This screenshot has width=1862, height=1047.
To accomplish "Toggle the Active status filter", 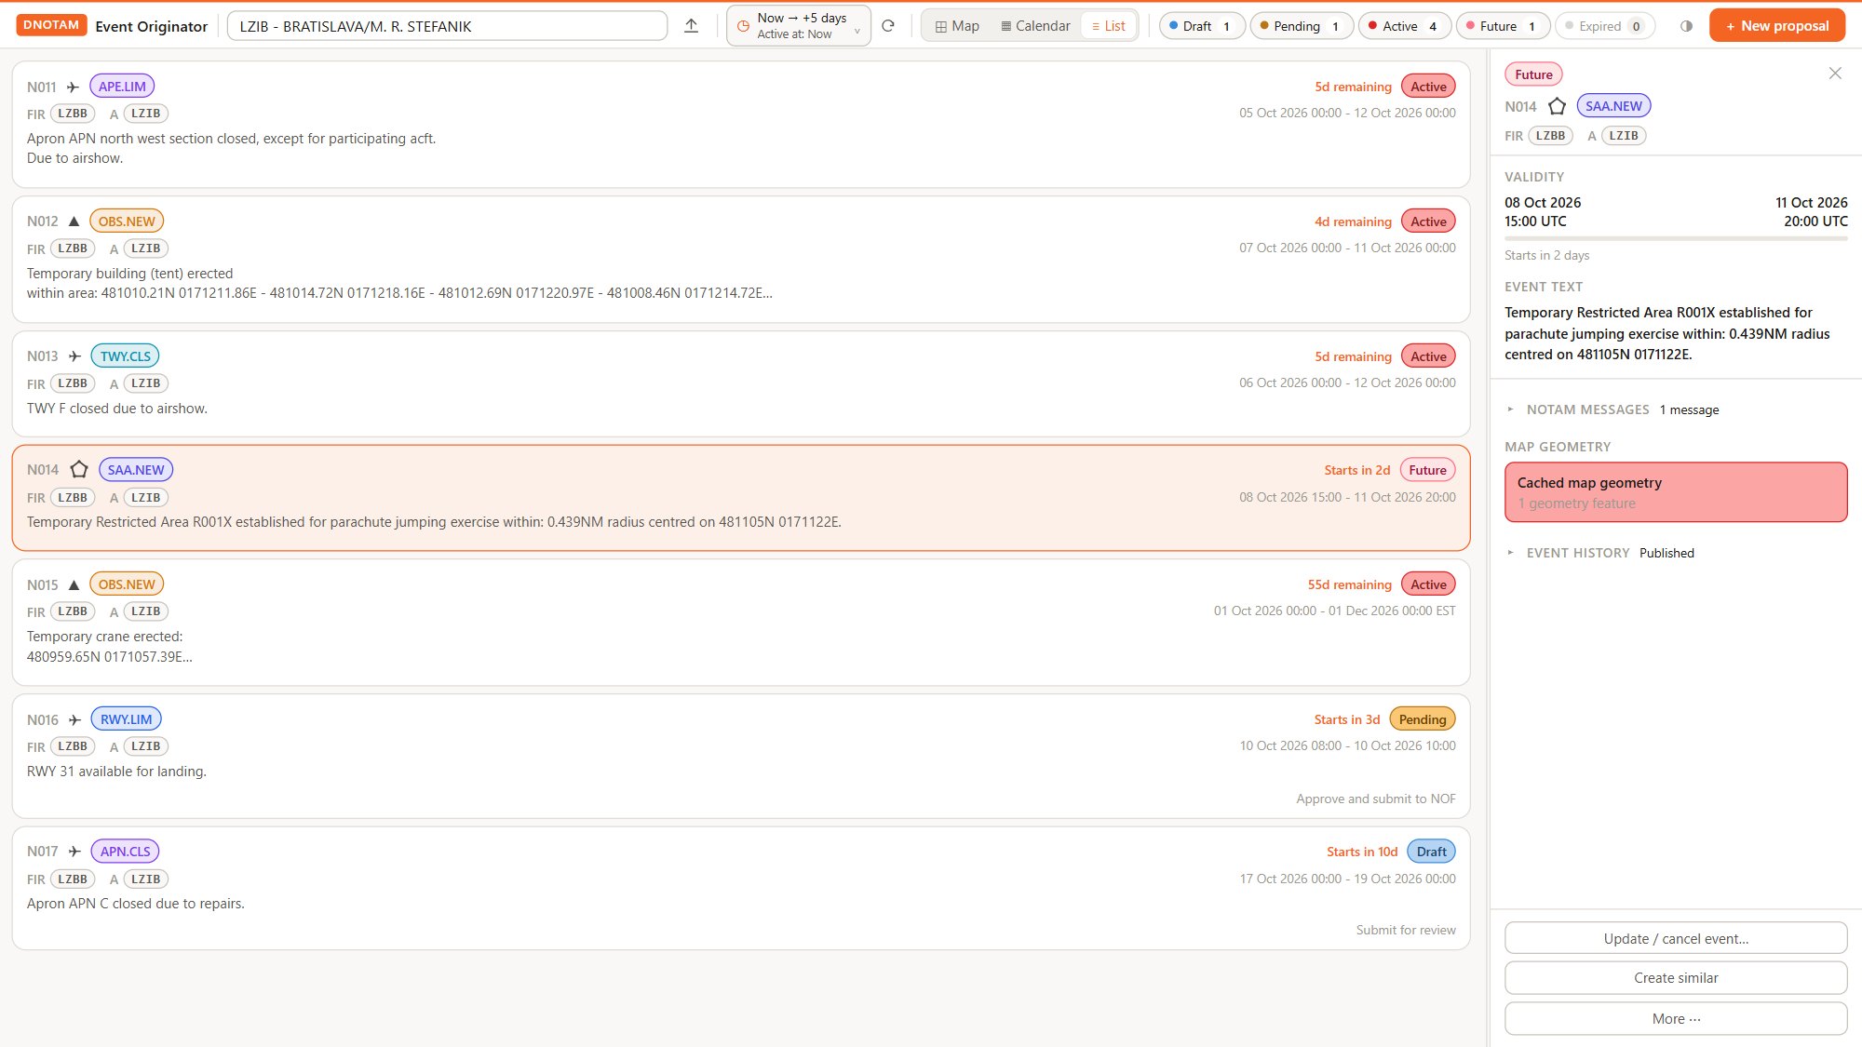I will (1404, 26).
